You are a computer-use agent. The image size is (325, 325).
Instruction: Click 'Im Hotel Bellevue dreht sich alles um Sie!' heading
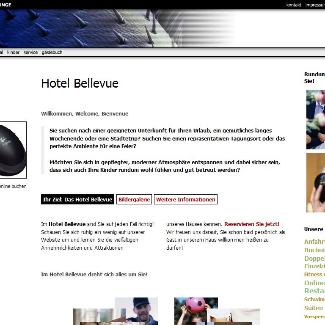coord(94,274)
